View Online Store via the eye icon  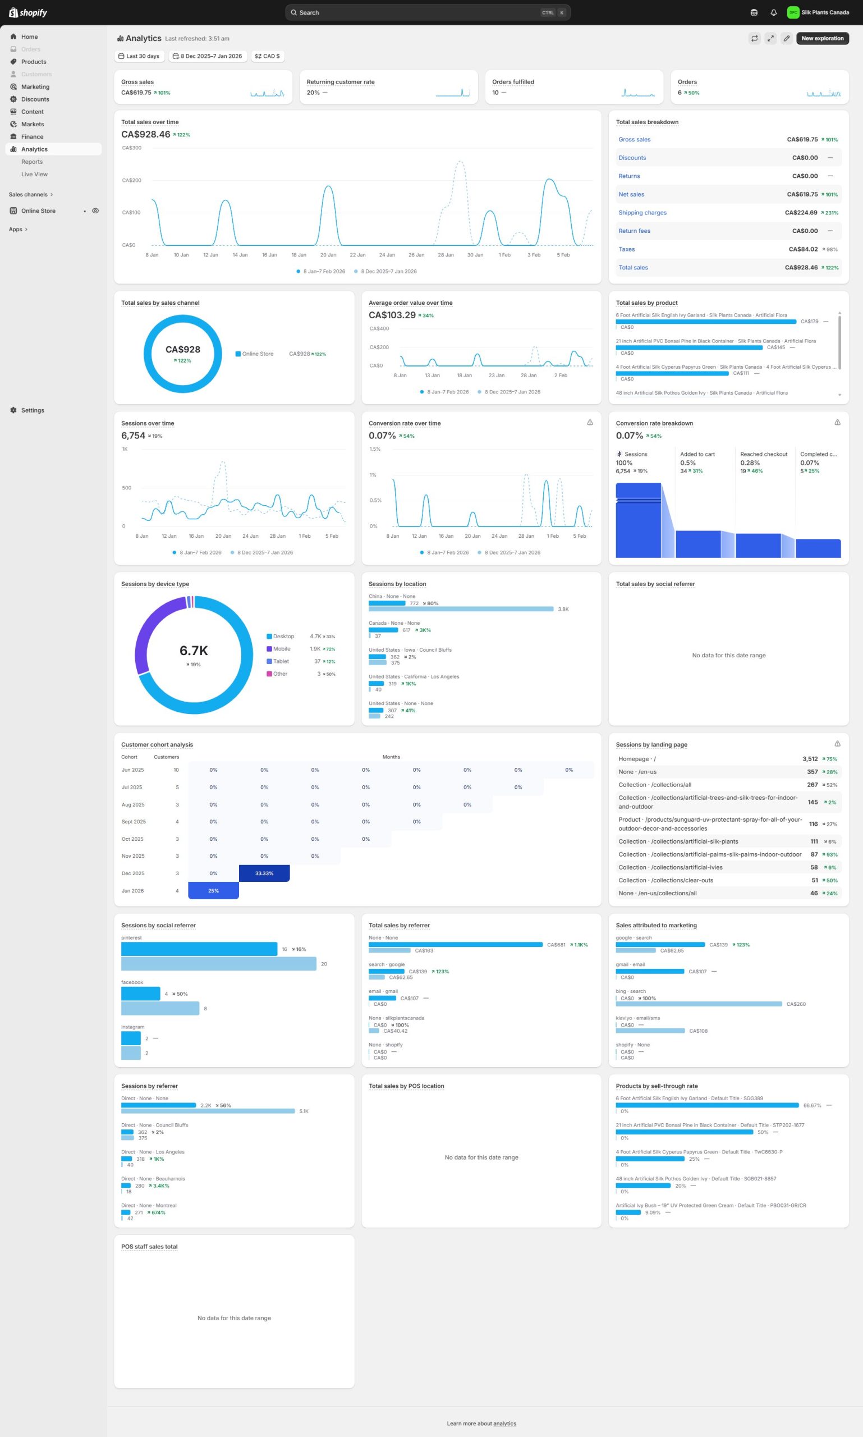[95, 210]
